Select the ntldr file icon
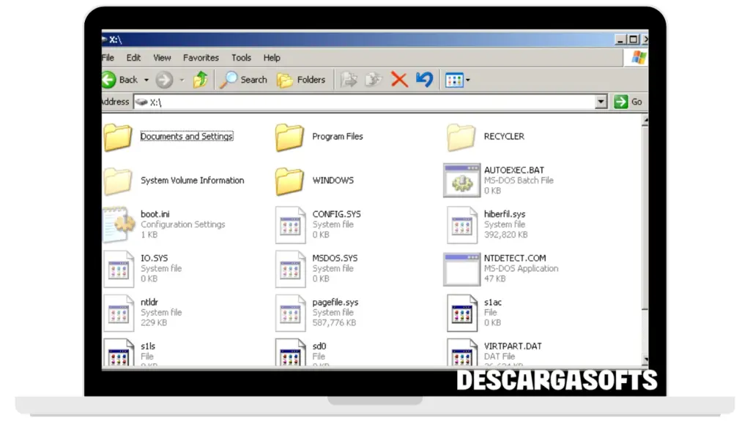 pos(119,313)
